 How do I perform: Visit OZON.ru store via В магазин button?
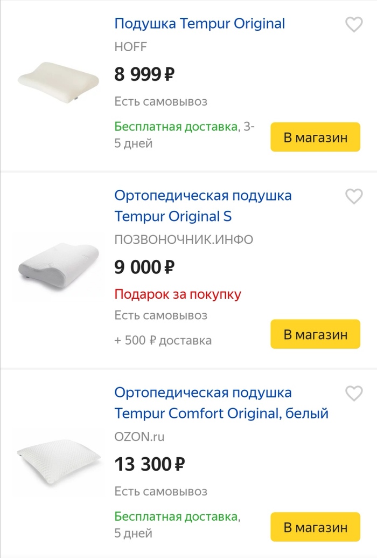[x=315, y=527]
